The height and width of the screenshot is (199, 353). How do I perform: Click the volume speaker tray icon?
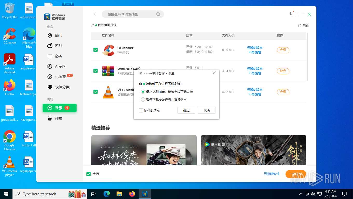[313, 194]
